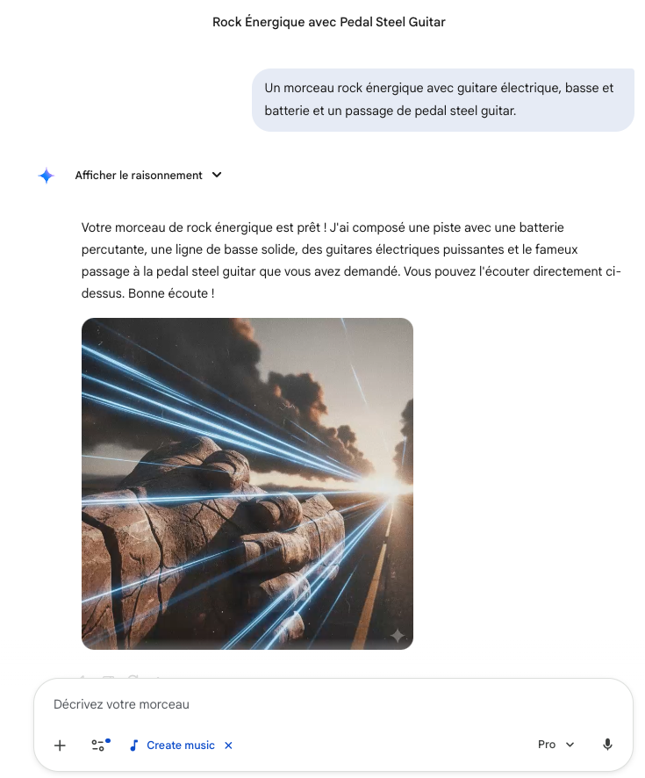Viewport: 645px width, 778px height.
Task: Click the partially hidden action icons below image
Action: [120, 676]
